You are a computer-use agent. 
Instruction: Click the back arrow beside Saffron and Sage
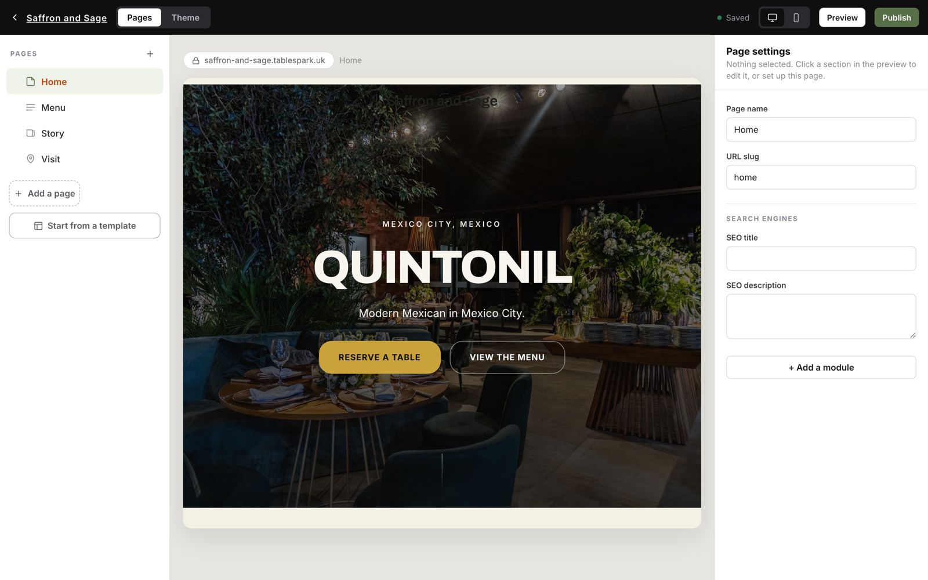tap(14, 17)
